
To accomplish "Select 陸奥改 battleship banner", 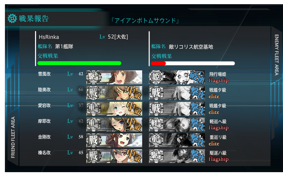I will (114, 93).
